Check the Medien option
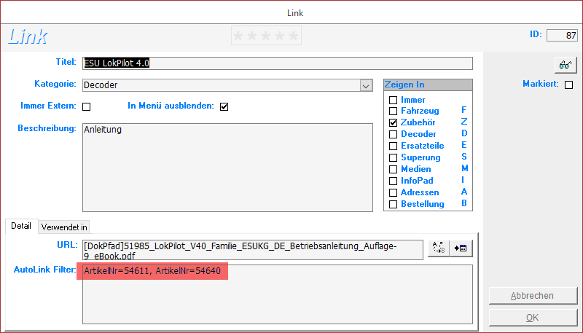 393,170
